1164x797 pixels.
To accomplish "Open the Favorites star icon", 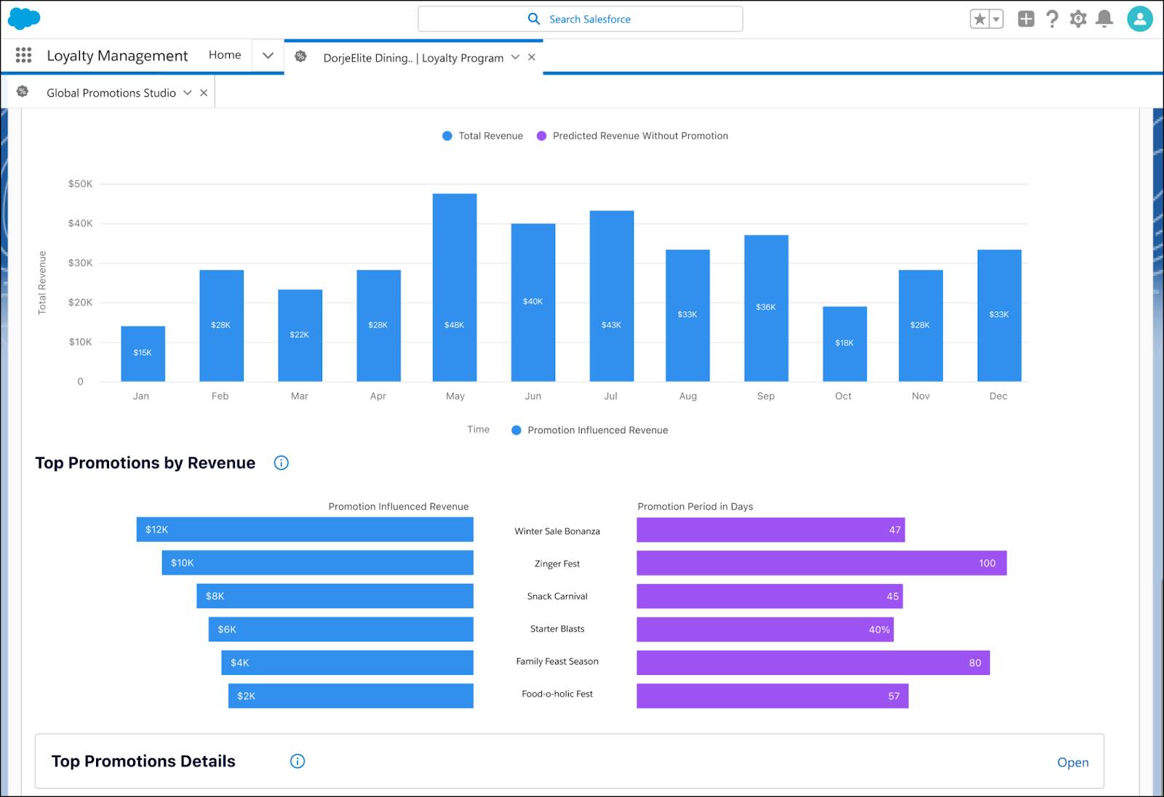I will pos(979,19).
